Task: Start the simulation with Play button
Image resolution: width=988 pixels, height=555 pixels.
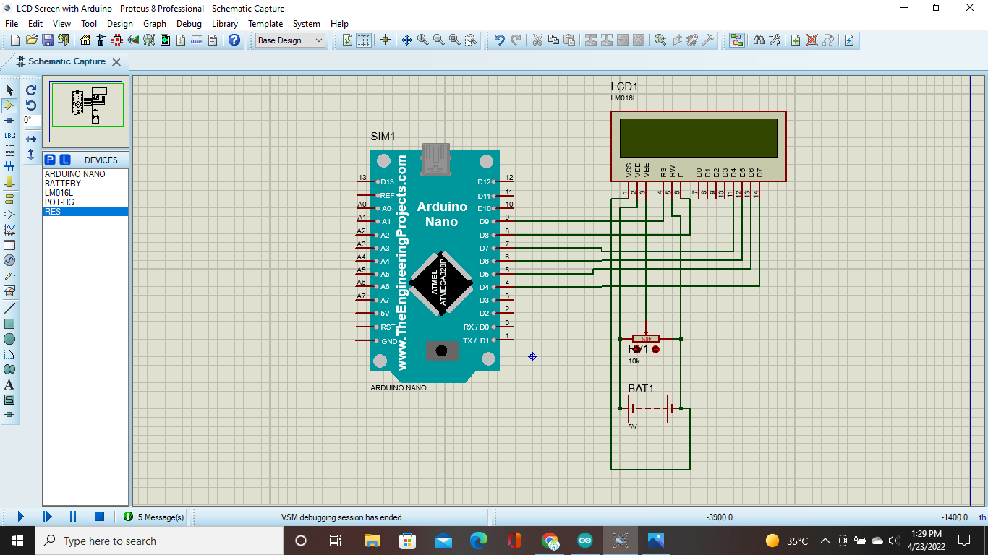Action: 20,517
